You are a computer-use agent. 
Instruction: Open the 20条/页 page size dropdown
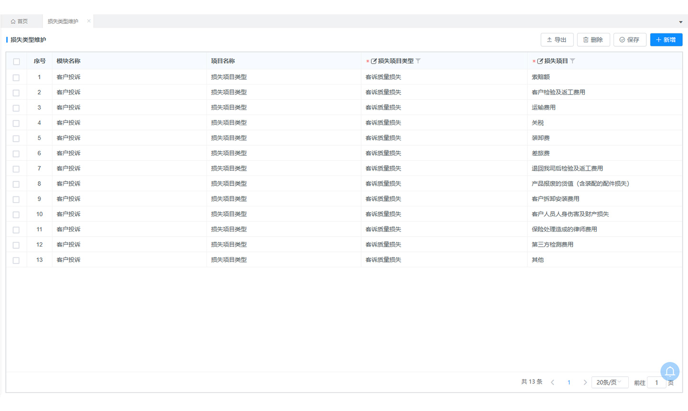coord(609,382)
